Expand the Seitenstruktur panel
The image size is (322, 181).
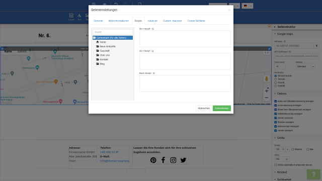(x=286, y=27)
